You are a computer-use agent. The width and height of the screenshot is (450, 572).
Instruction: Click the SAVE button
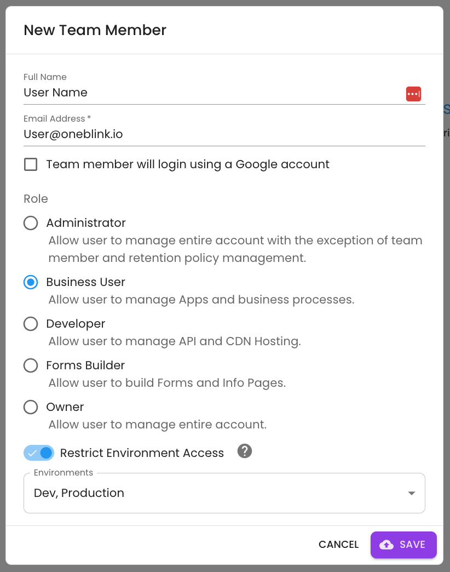coord(403,545)
